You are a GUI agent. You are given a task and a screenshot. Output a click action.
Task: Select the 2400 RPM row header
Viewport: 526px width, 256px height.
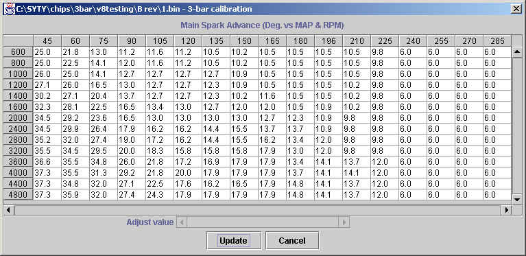(18, 129)
